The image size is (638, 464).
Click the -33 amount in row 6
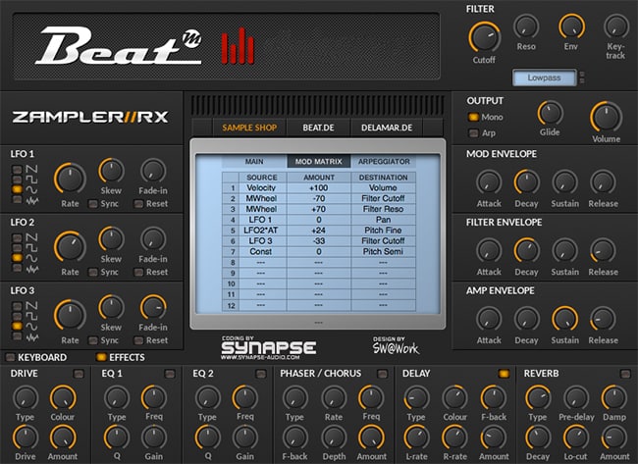click(319, 240)
